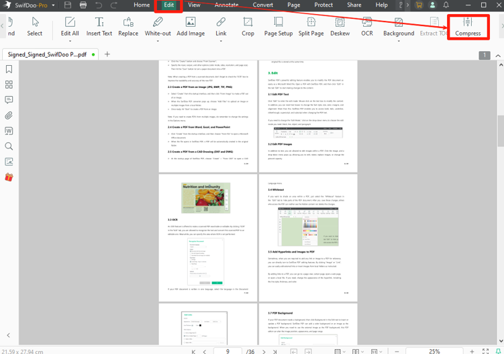Click the Add Image button
Screen dimensions: 504x354
[x=191, y=27]
